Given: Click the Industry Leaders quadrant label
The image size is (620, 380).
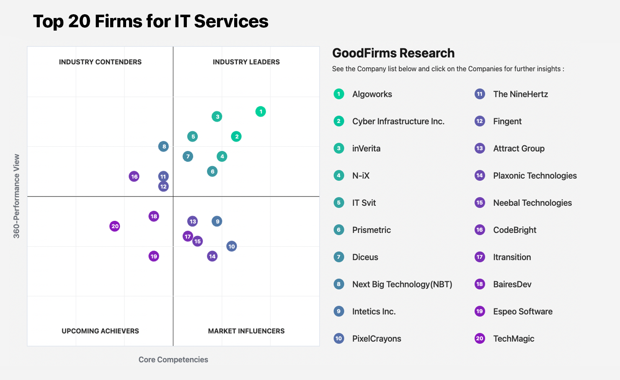Looking at the screenshot, I should [x=246, y=62].
